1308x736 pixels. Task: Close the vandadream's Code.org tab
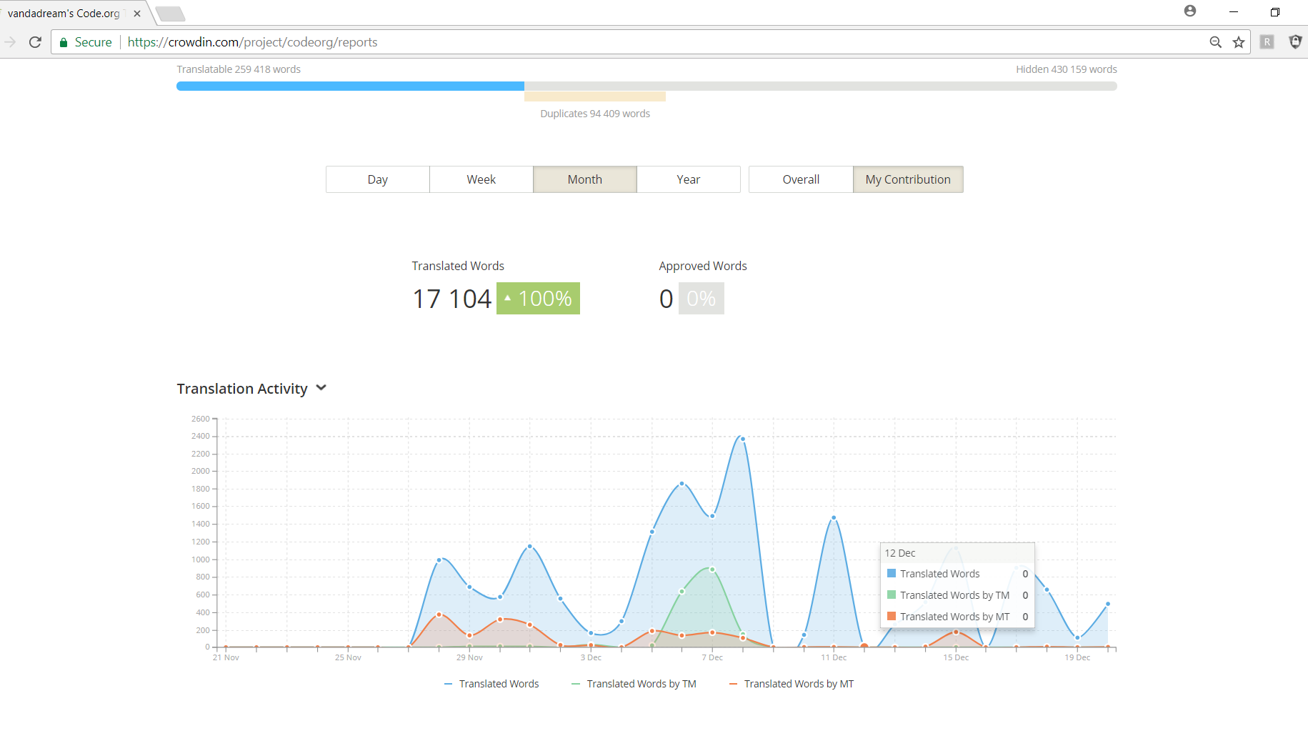click(137, 14)
